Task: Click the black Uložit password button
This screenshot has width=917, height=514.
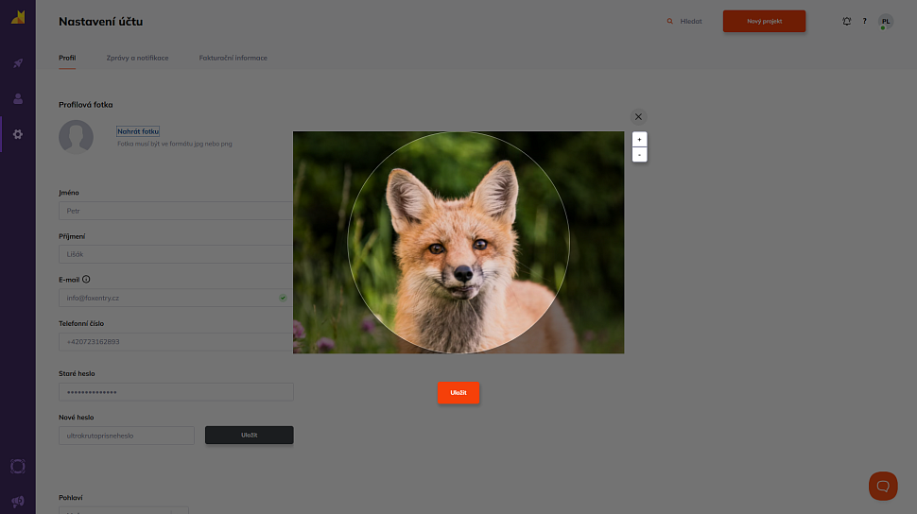Action: click(x=250, y=435)
